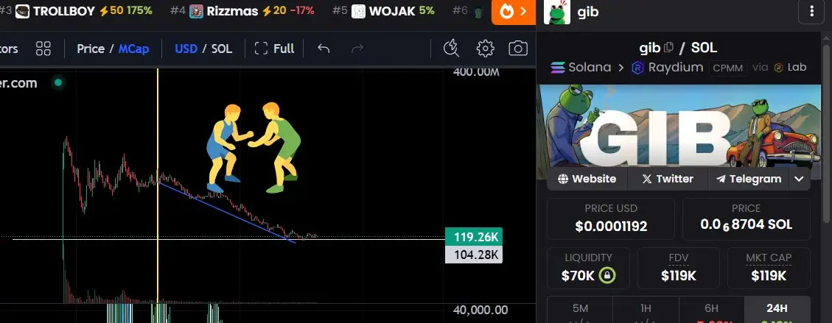The image size is (832, 323).
Task: Select the 6H timeframe tab
Action: (711, 309)
